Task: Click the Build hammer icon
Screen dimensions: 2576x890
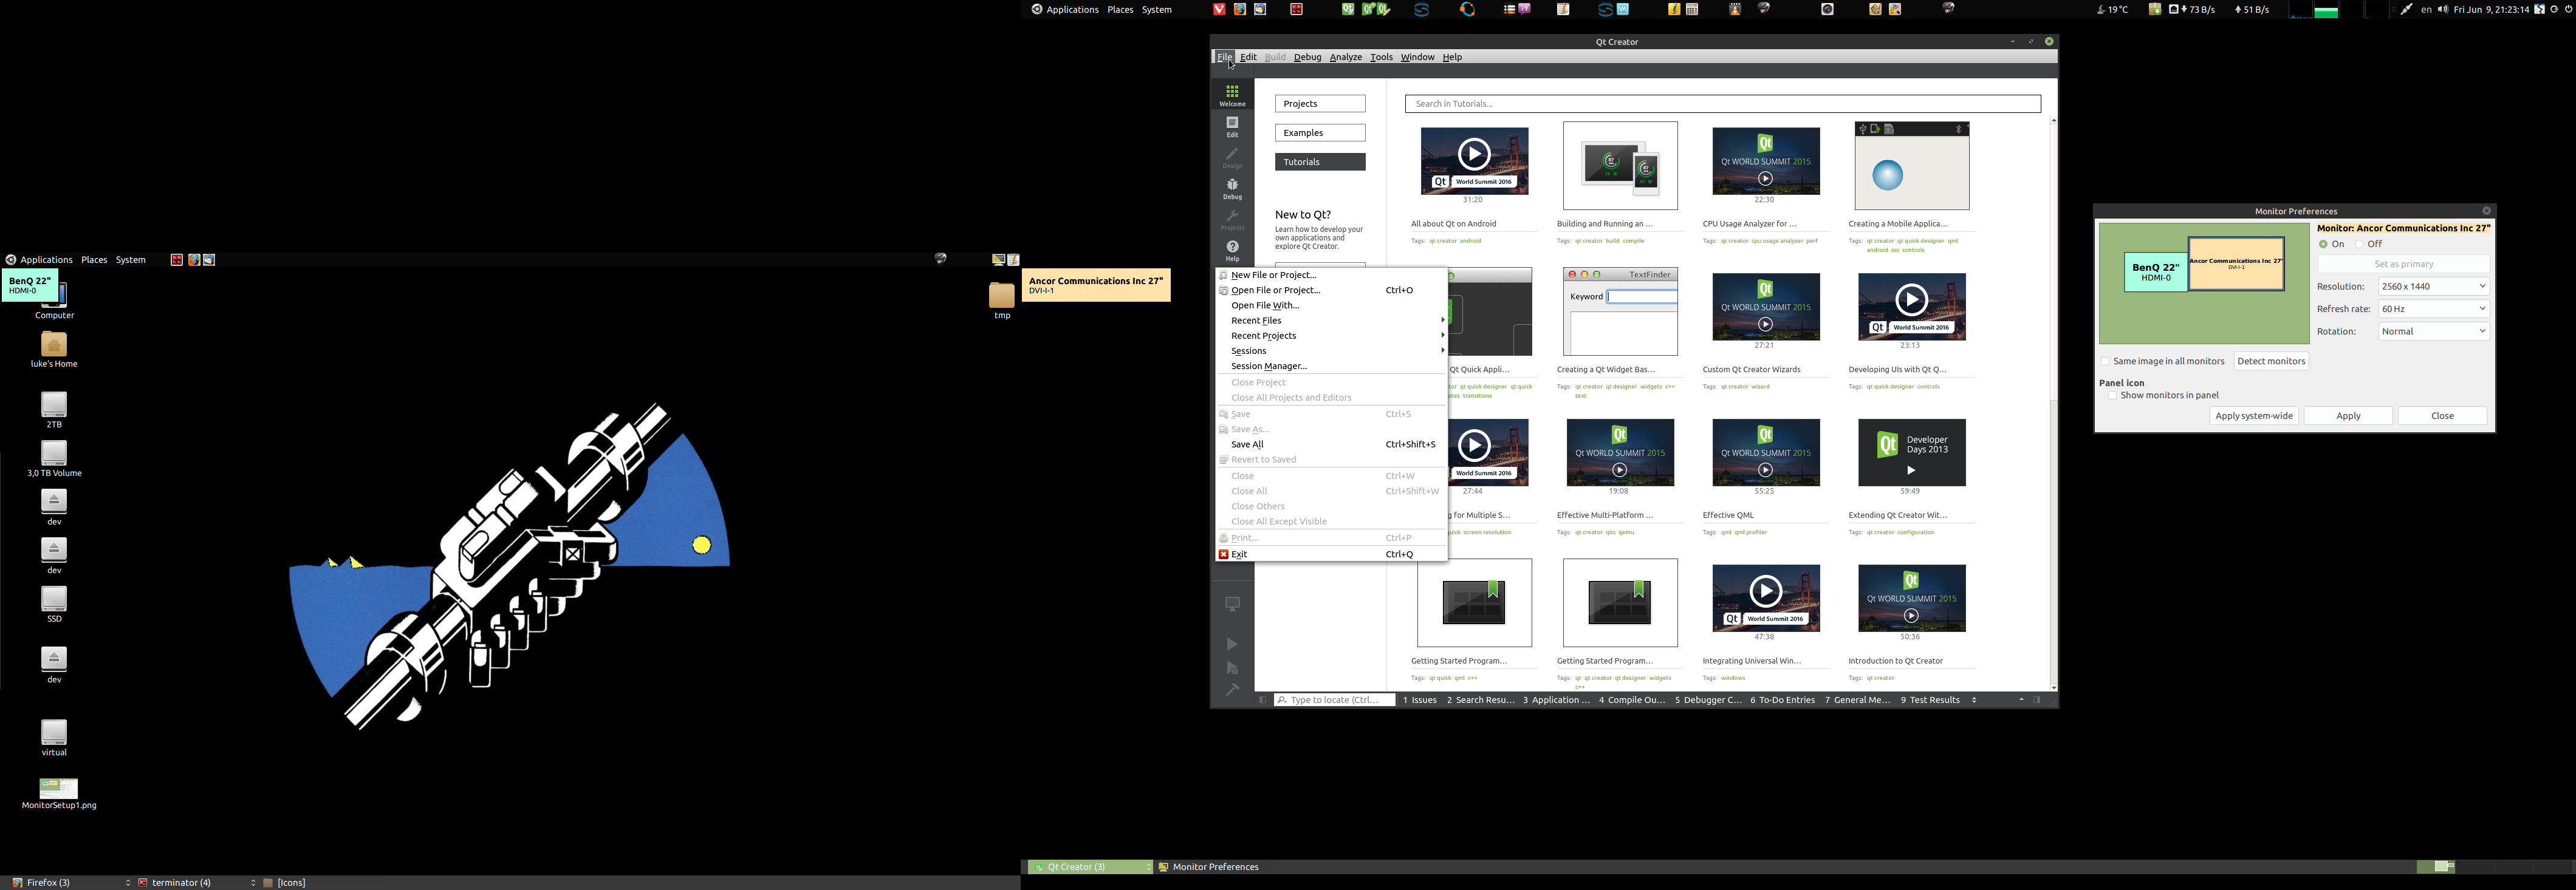Action: pyautogui.click(x=1232, y=690)
